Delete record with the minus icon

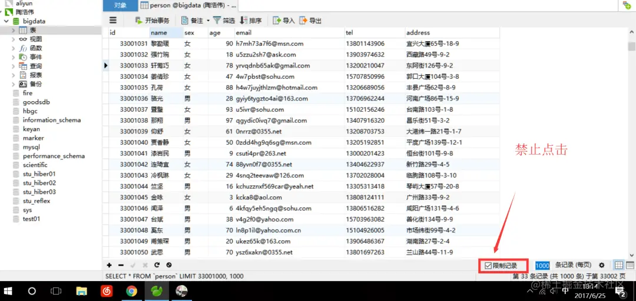[121, 265]
